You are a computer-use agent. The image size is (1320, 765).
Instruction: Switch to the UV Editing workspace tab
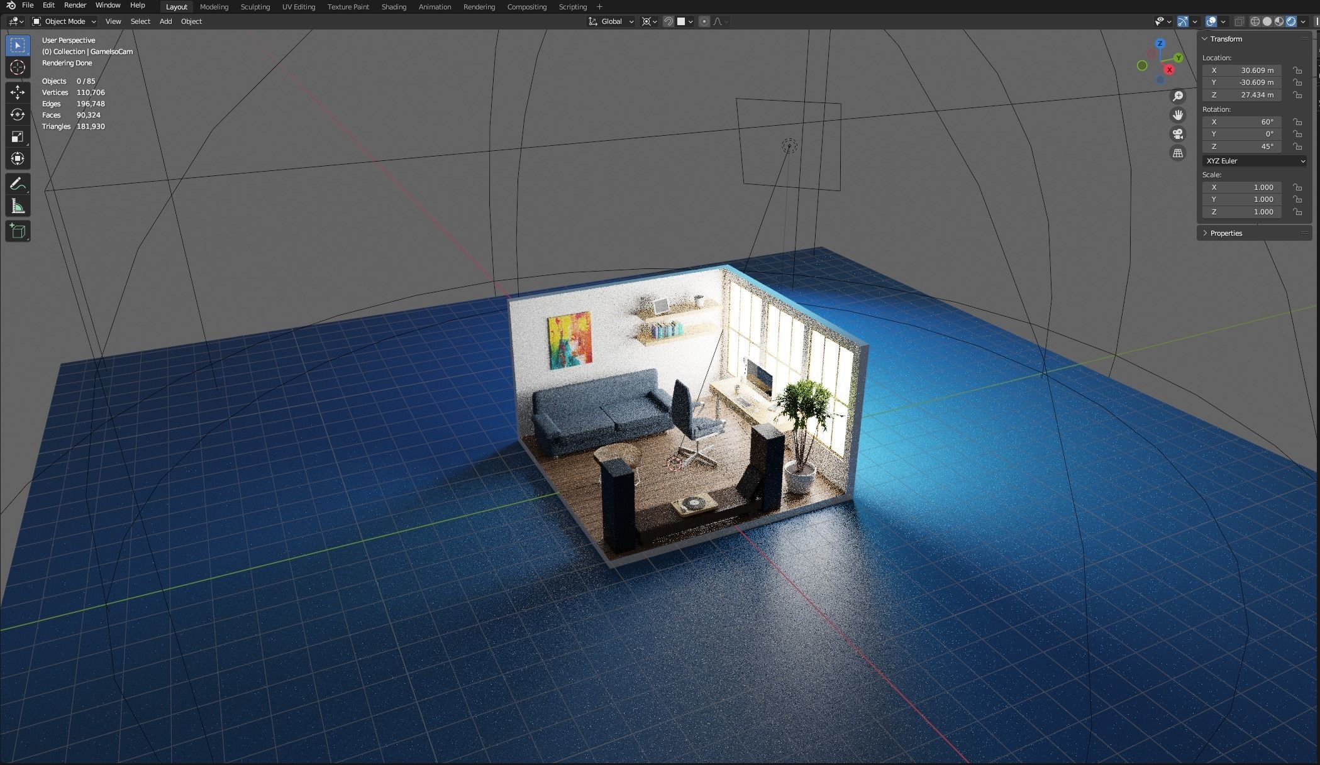tap(298, 7)
